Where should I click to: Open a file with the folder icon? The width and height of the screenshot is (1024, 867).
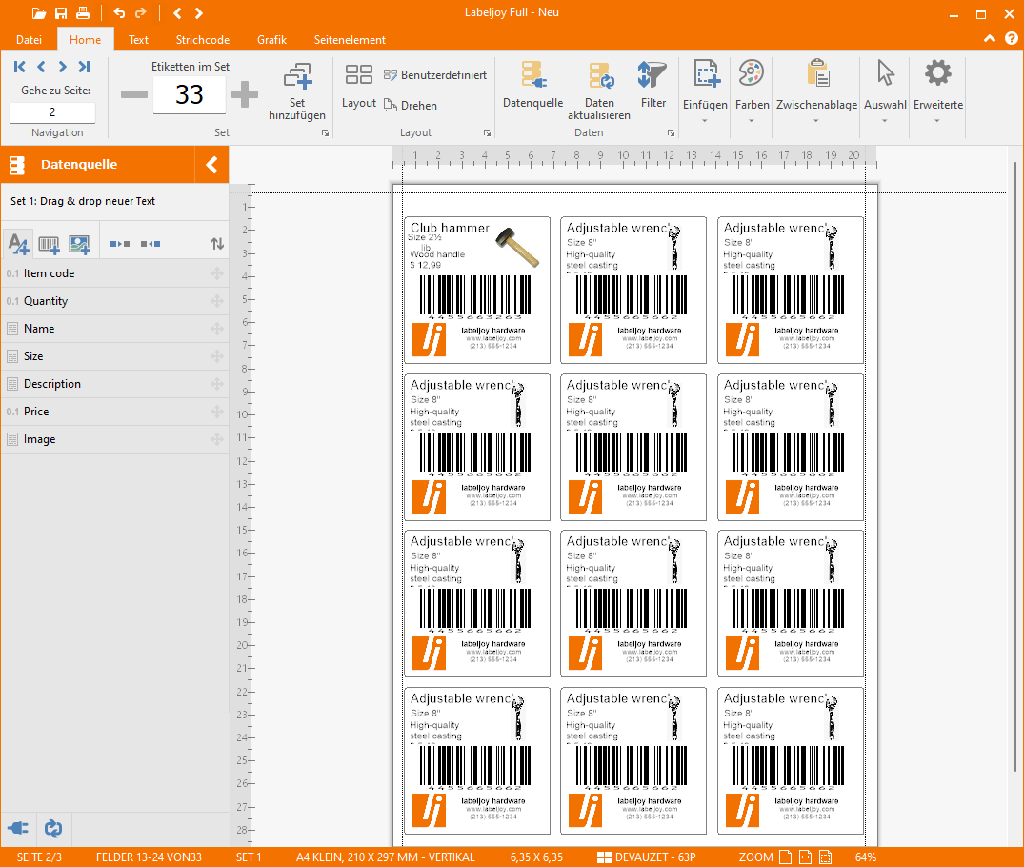pyautogui.click(x=38, y=13)
